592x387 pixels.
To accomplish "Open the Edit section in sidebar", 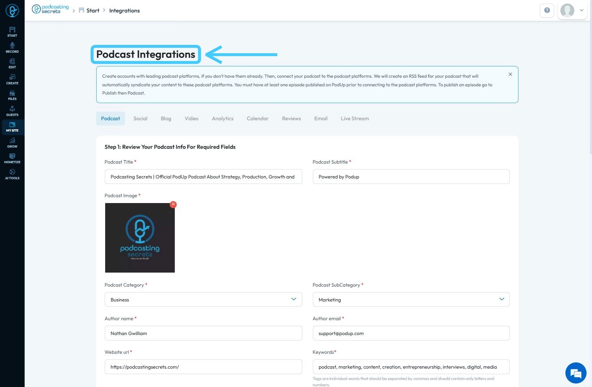I will click(x=12, y=64).
